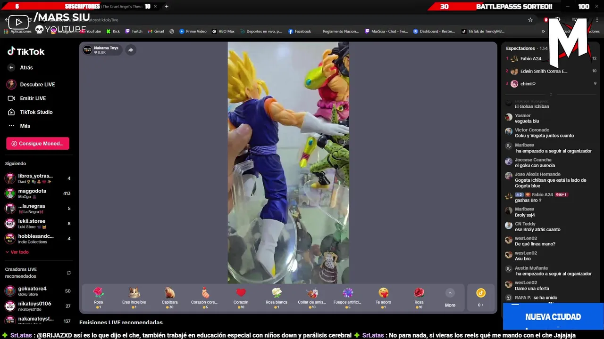The height and width of the screenshot is (339, 604).
Task: Open Facebook bookmark
Action: tap(300, 31)
